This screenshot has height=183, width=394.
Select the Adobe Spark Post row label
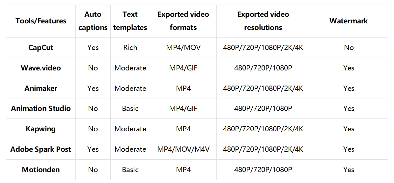[41, 149]
